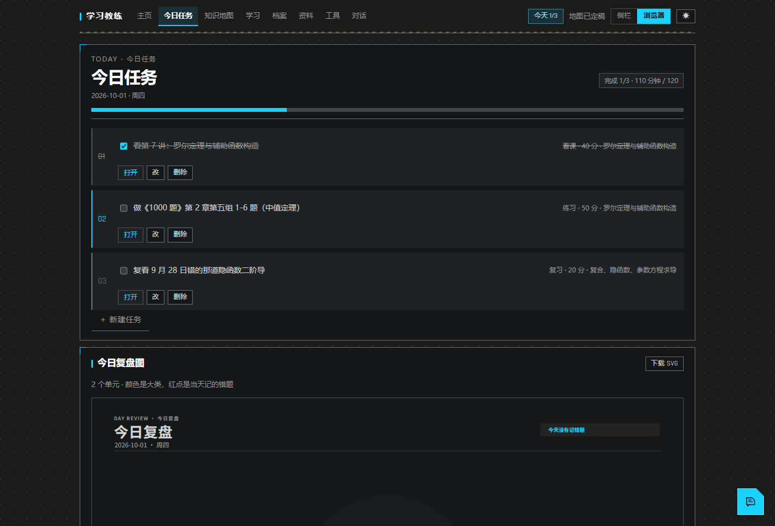Click the 下载 SVG button
The height and width of the screenshot is (526, 775).
click(664, 364)
